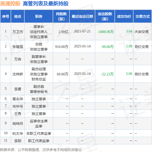Viewport: 152px width, 152px height.
Task: Click the 吴通控股 company name in title
Action: coord(10,4)
